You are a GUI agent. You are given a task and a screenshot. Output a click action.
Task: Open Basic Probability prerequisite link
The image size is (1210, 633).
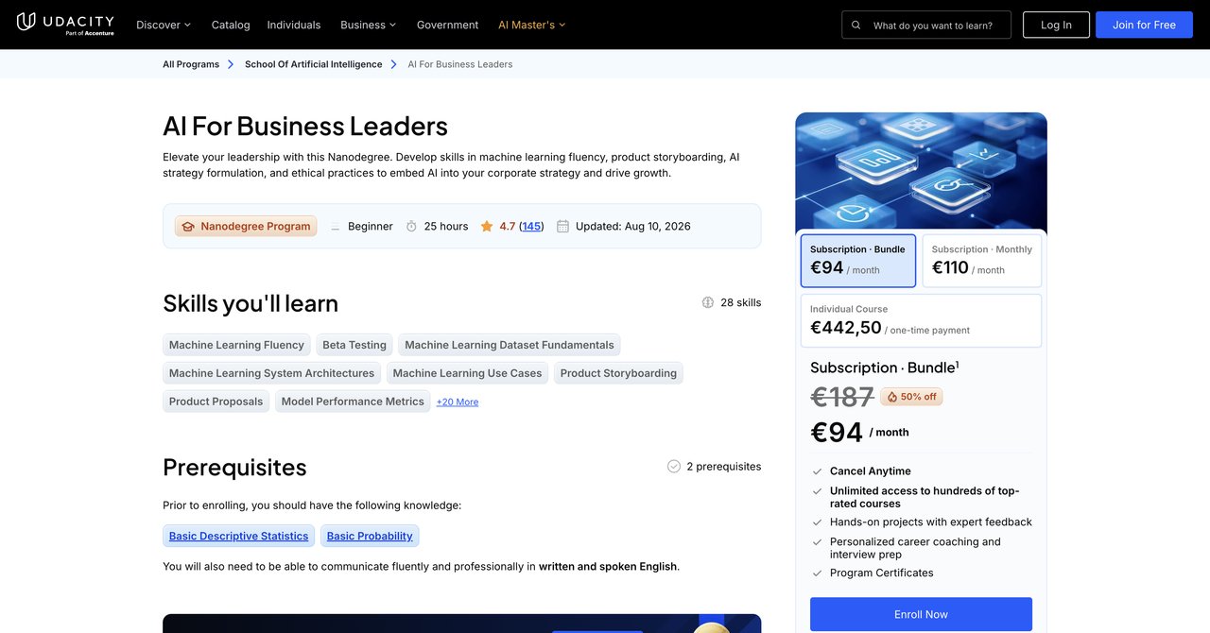[x=370, y=536]
